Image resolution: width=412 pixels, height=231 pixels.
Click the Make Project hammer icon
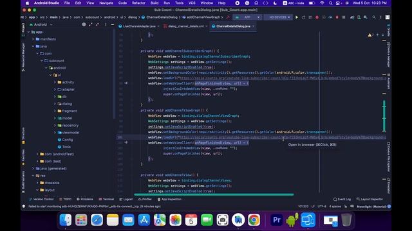228,17
